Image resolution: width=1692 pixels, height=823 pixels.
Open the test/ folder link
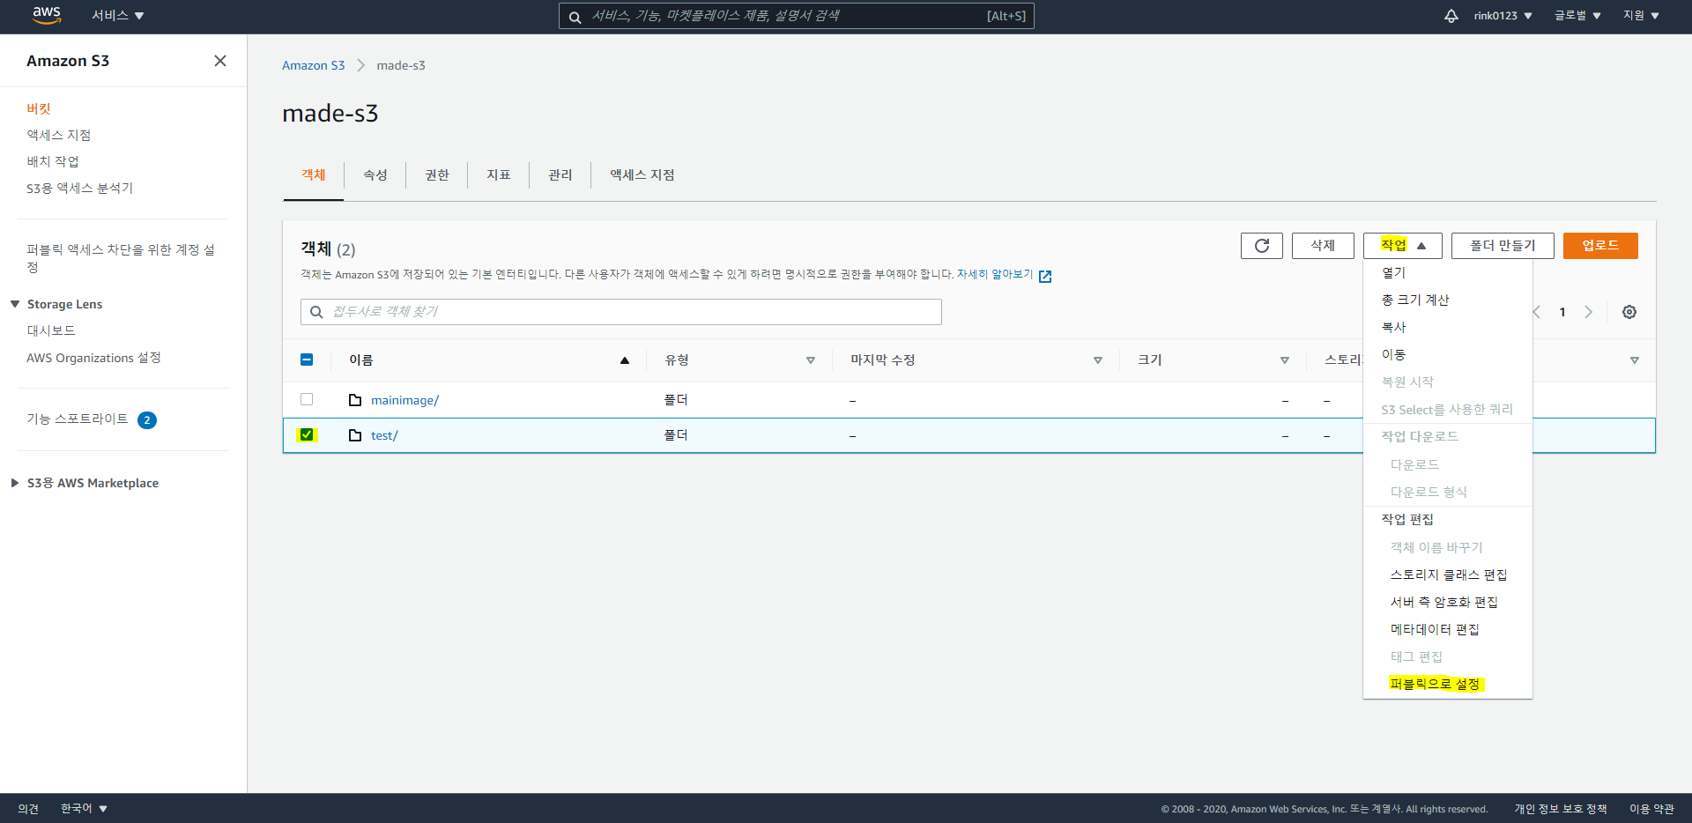[x=384, y=435]
